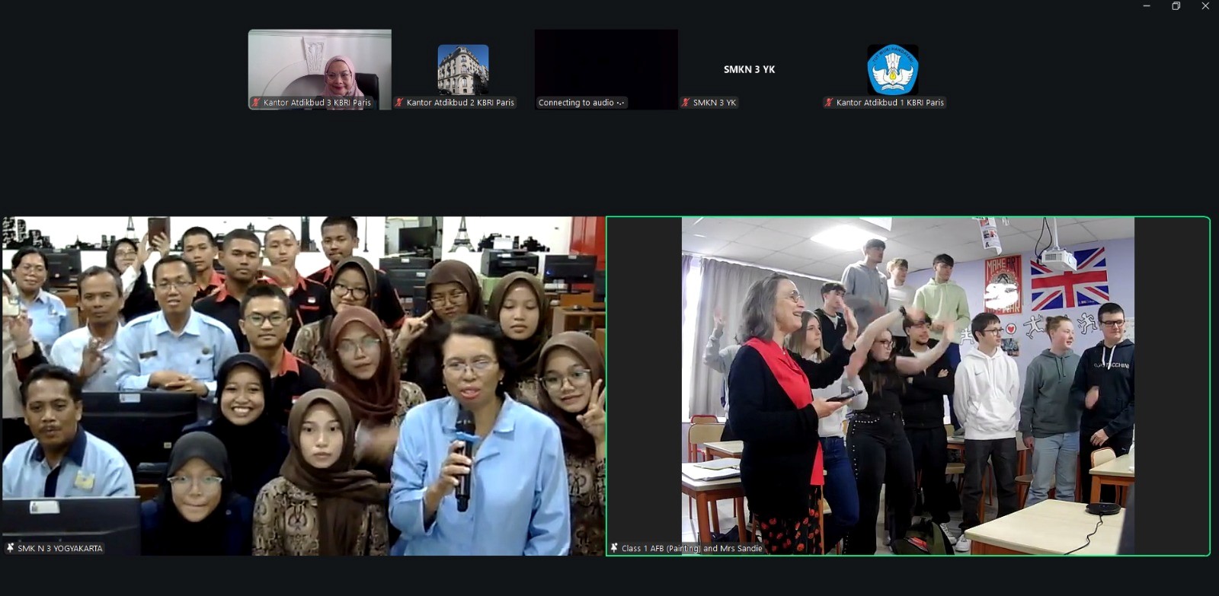Select the SMKN 3 YK participant name tile

750,69
